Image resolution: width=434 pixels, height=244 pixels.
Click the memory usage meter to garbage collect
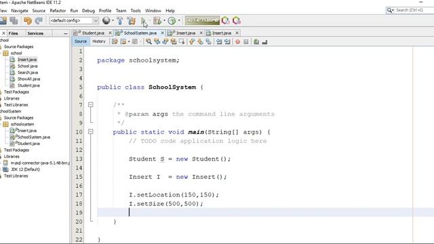tap(202, 20)
